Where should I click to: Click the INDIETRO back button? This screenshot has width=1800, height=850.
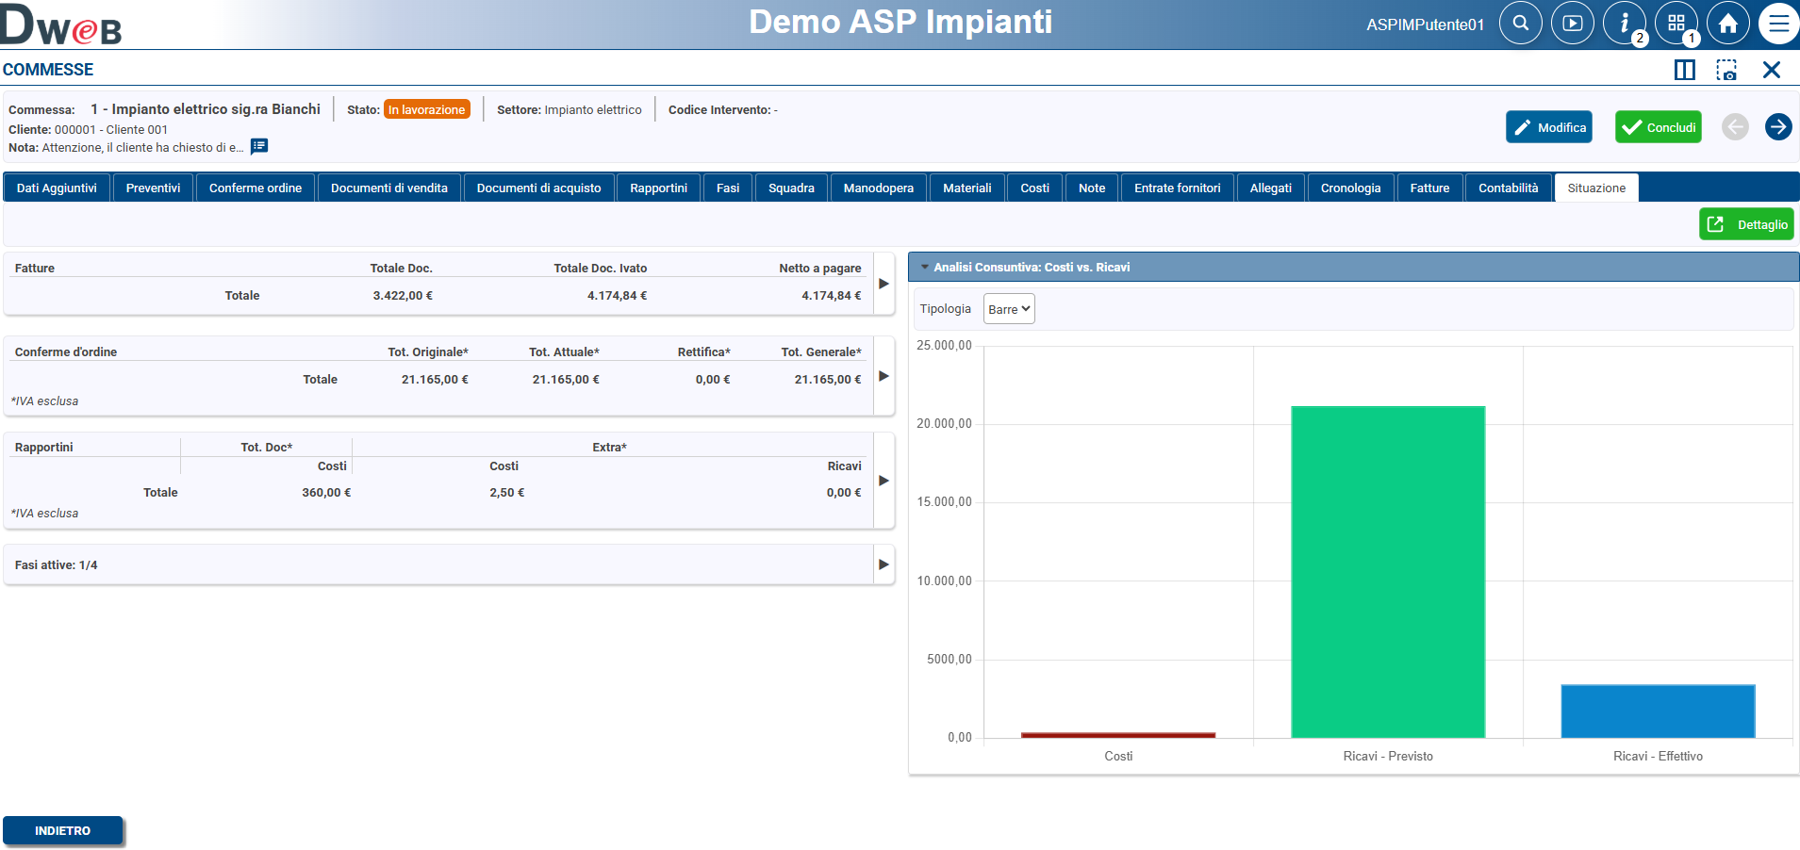pyautogui.click(x=63, y=830)
